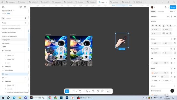Add a new fill with plus icon
The height and width of the screenshot is (100, 177).
point(175,59)
